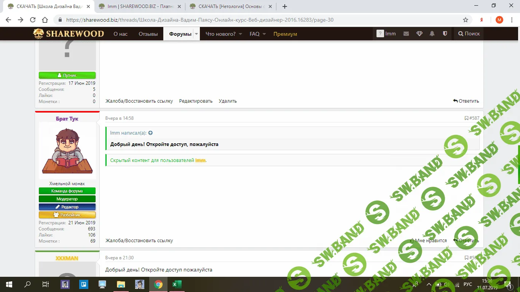This screenshot has height=292, width=520.
Task: Open a new browser tab
Action: tap(285, 6)
